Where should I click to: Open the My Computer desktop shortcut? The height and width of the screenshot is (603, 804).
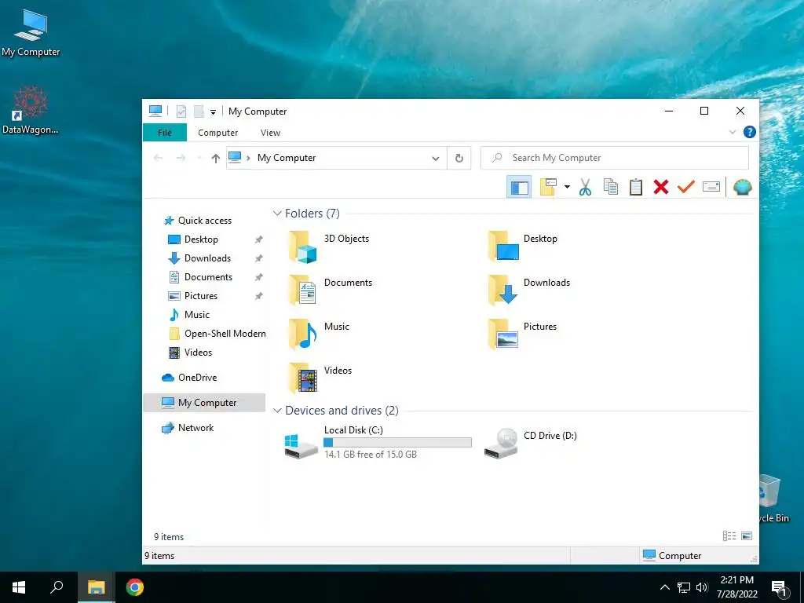(x=31, y=33)
